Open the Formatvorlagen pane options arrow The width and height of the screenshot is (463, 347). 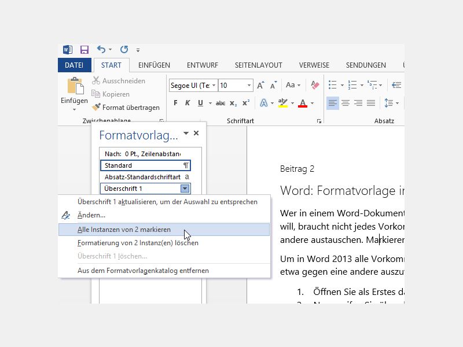tap(186, 134)
